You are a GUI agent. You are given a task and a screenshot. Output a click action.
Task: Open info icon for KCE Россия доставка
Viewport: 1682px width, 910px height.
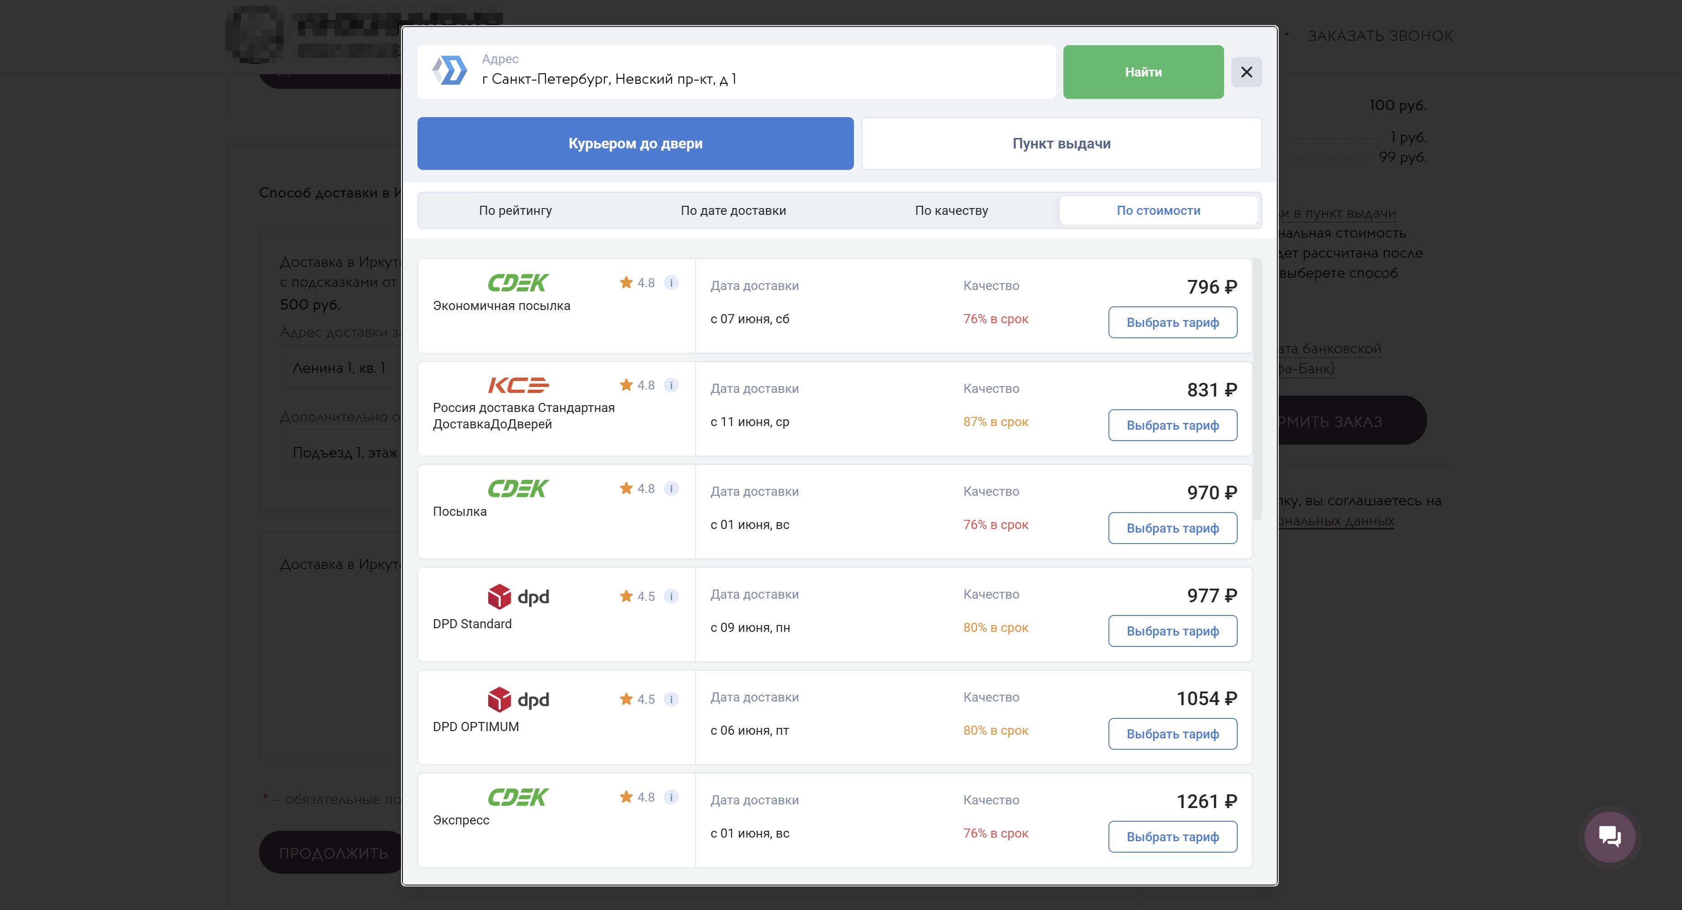point(671,385)
